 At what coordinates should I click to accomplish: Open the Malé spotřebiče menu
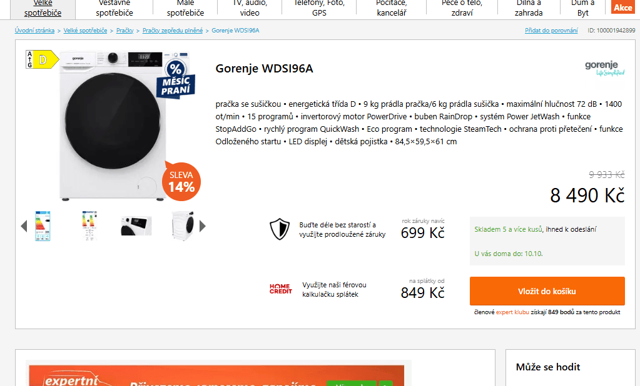185,9
